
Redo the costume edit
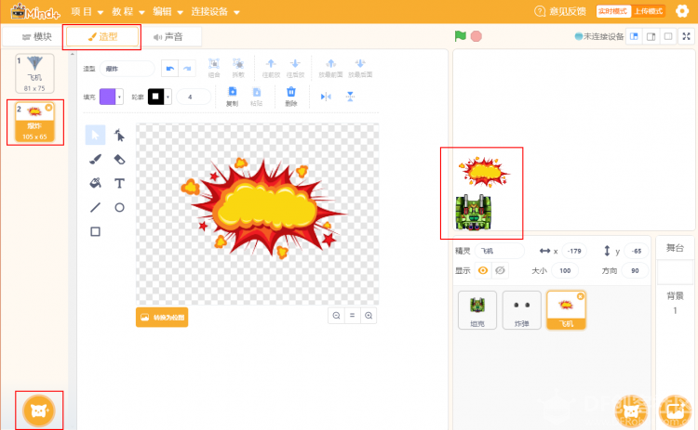click(187, 69)
